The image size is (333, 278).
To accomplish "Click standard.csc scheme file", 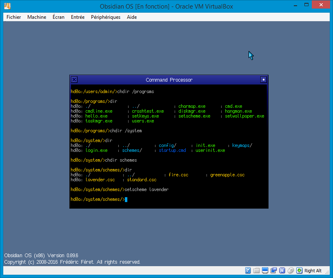I will coord(142,180).
